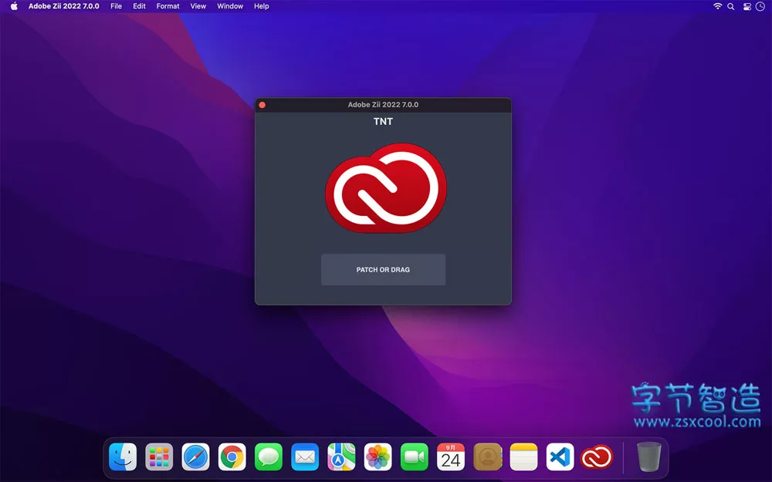Launch Visual Studio Code from the Dock

pos(560,457)
